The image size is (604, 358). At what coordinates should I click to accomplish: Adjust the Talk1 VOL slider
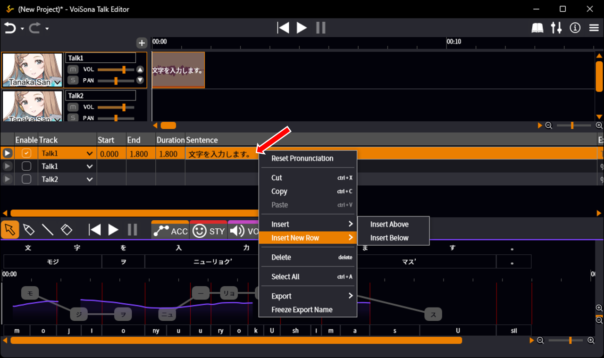click(124, 69)
